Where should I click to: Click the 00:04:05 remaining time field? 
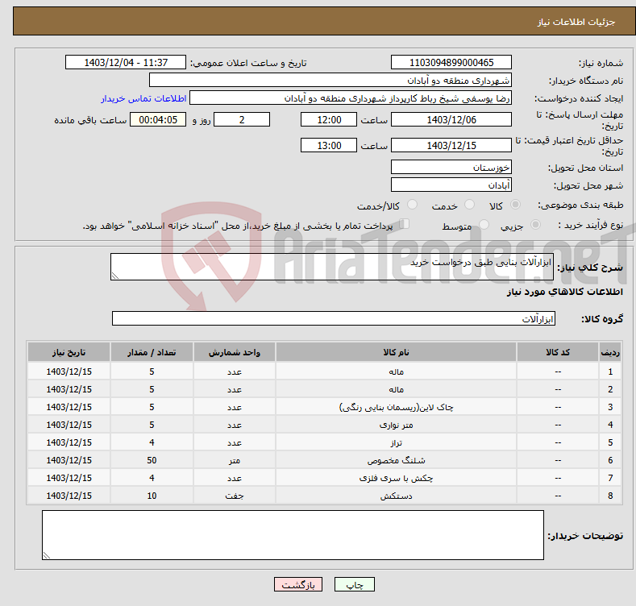pos(158,119)
